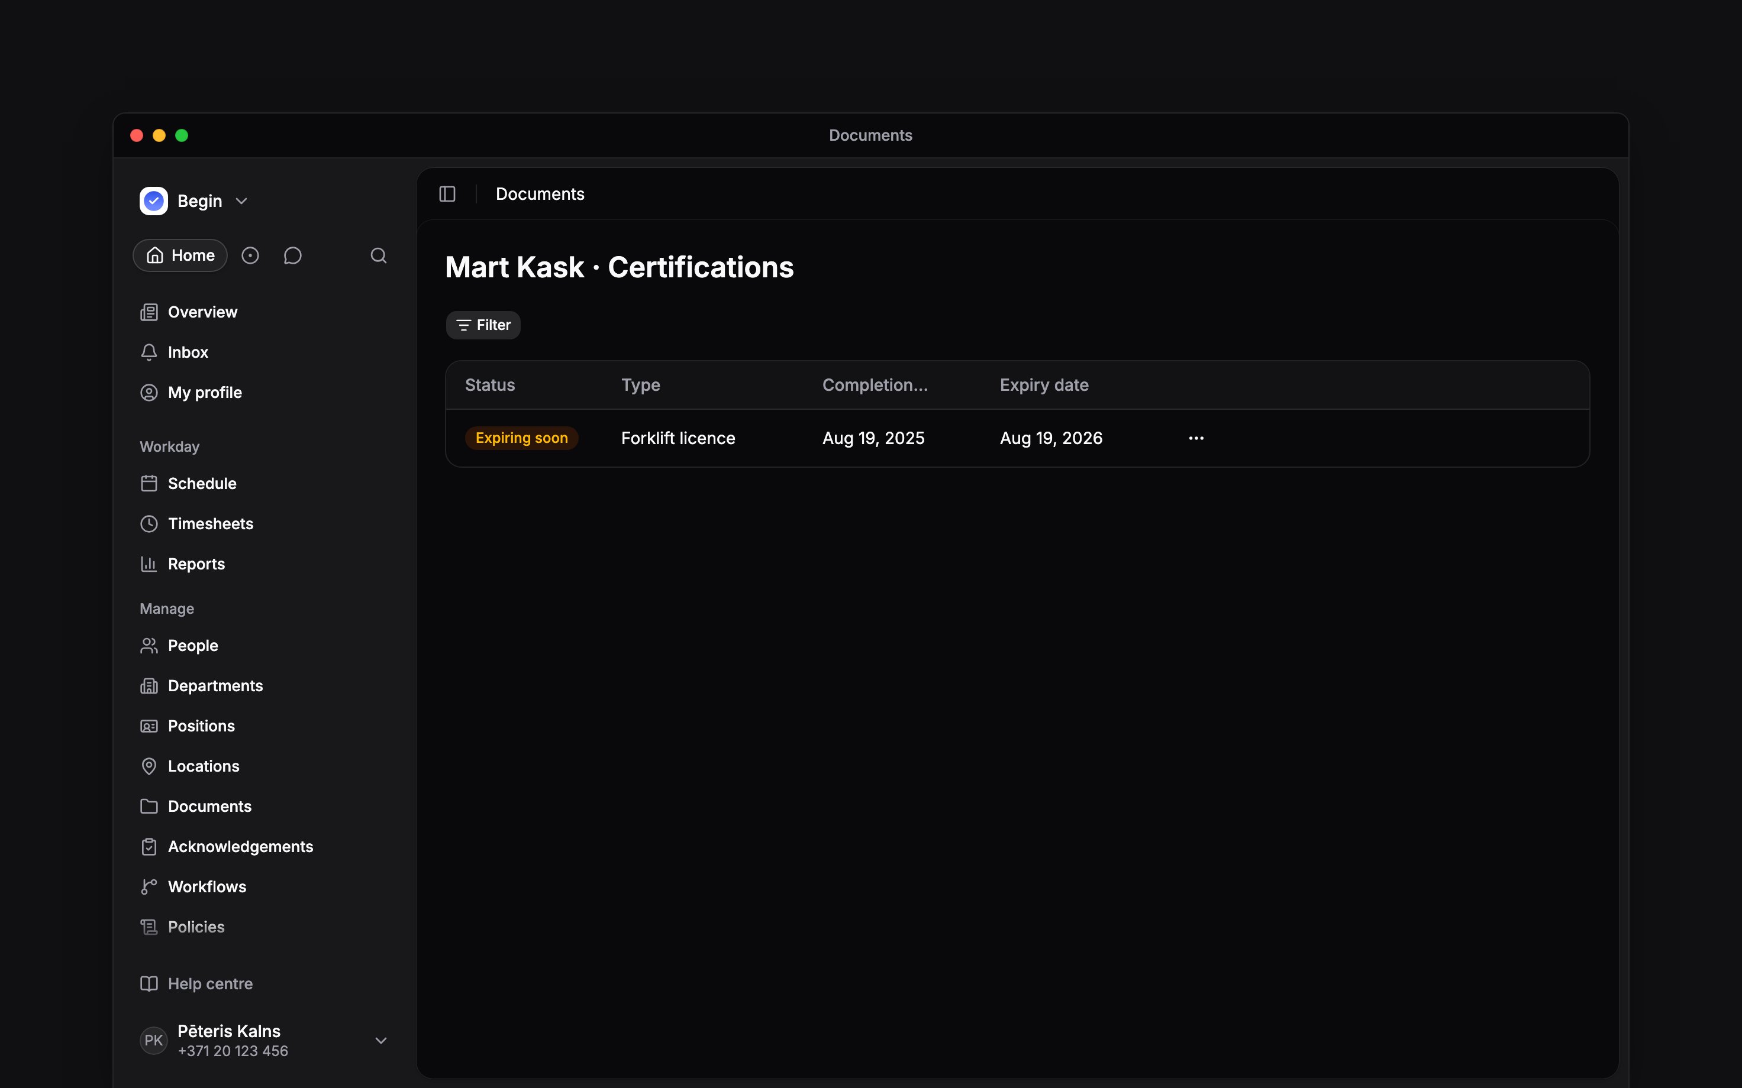Select the Home tab
Screen dimensions: 1742x1088
(x=180, y=255)
